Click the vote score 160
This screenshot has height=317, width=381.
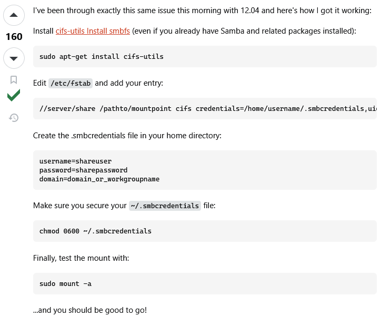click(14, 36)
